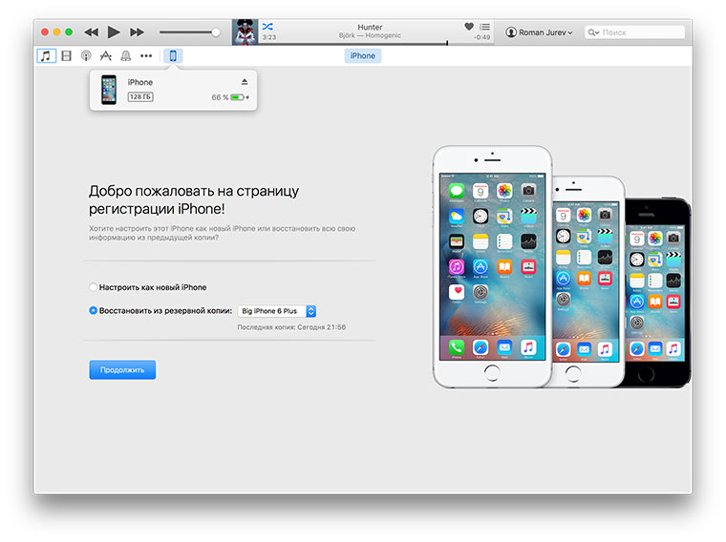Image resolution: width=726 pixels, height=542 pixels.
Task: Click the iPhone device button in toolbar
Action: tap(173, 56)
